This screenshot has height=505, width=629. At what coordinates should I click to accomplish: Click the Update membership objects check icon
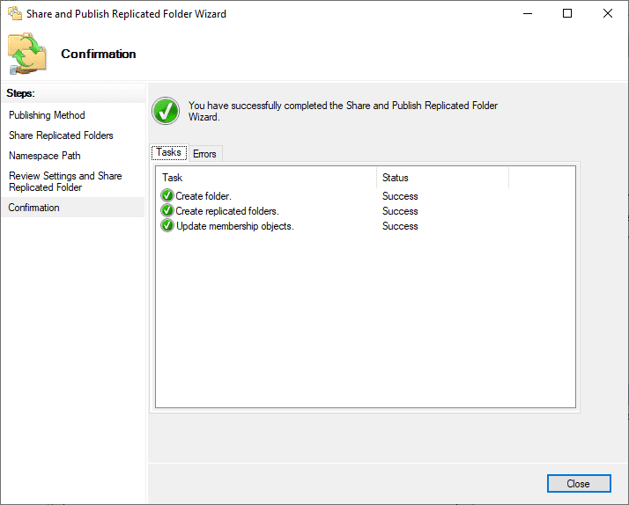(x=166, y=225)
